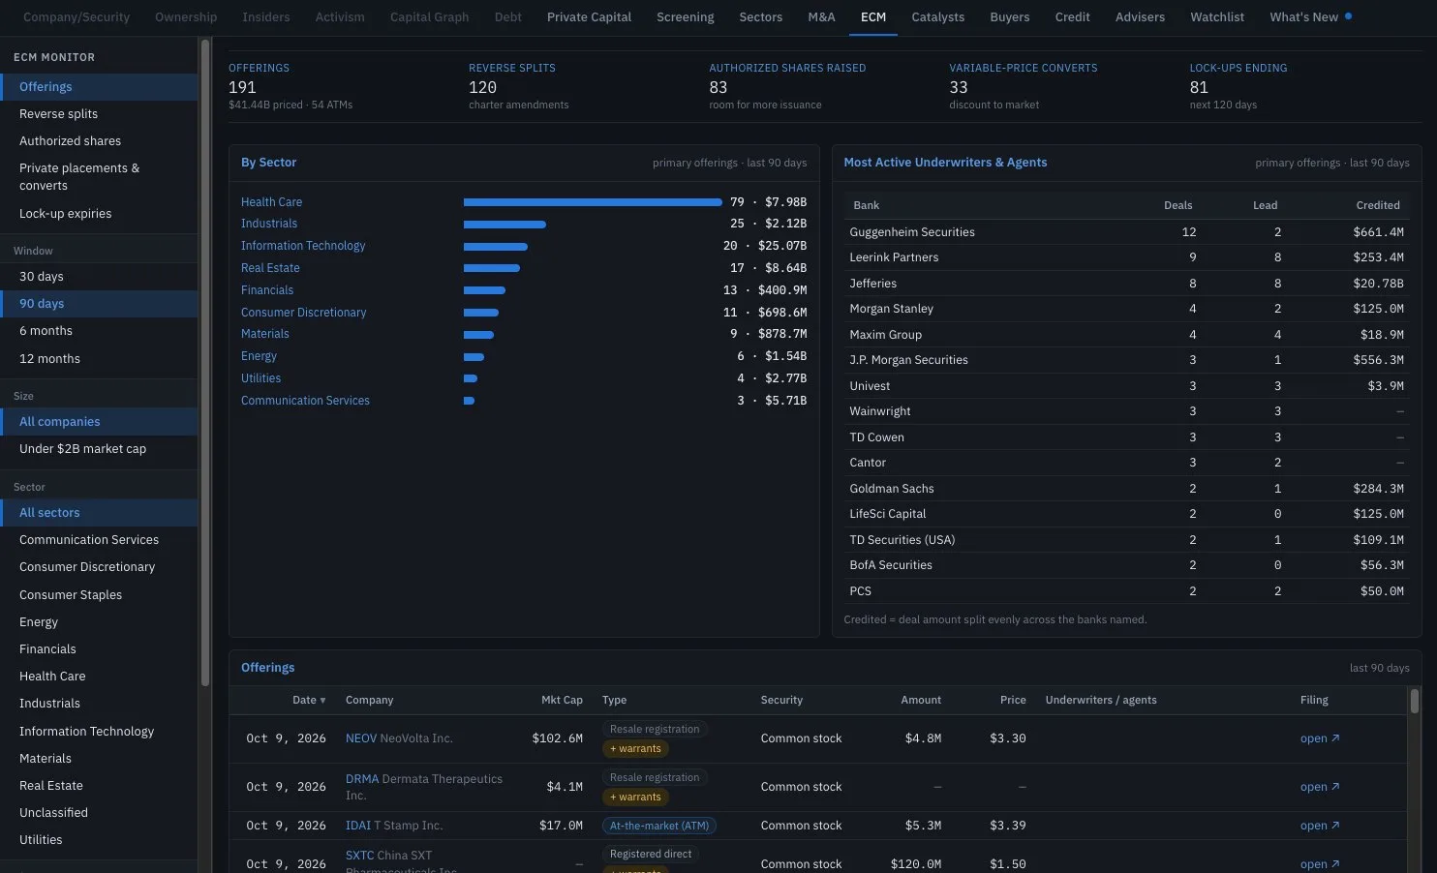Click the Jefferies underwriter row
Screen dimensions: 1437x873
point(1126,284)
